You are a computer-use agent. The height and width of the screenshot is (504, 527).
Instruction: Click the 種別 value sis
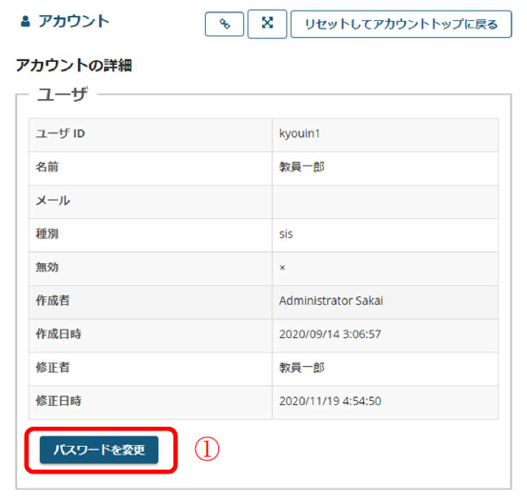click(286, 234)
